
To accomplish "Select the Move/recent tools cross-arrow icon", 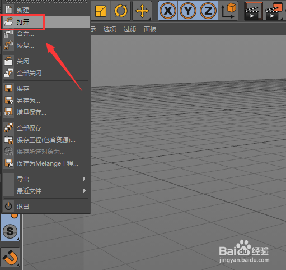I will coord(142,11).
